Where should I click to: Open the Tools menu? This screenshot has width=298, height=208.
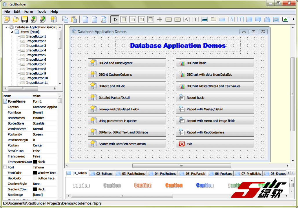coord(41,12)
